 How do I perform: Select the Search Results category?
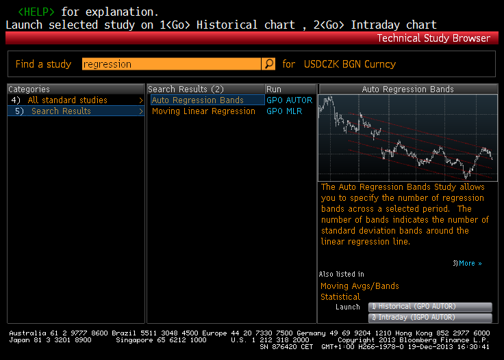(x=76, y=111)
